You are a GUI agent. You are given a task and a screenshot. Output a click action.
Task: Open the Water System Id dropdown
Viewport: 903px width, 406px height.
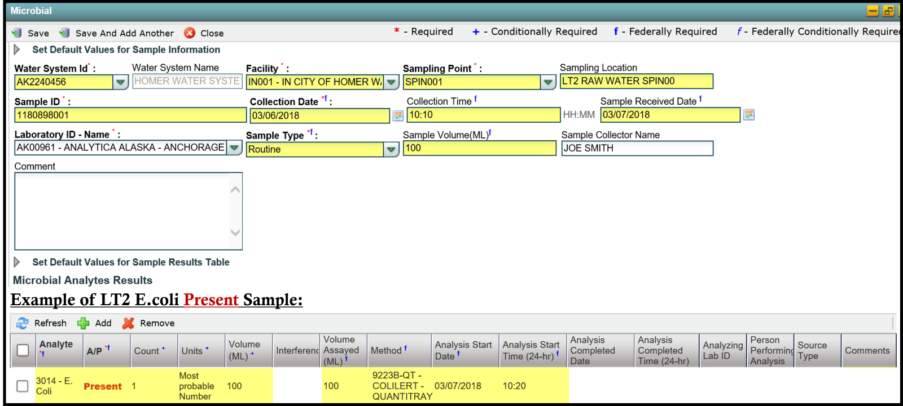tap(120, 82)
